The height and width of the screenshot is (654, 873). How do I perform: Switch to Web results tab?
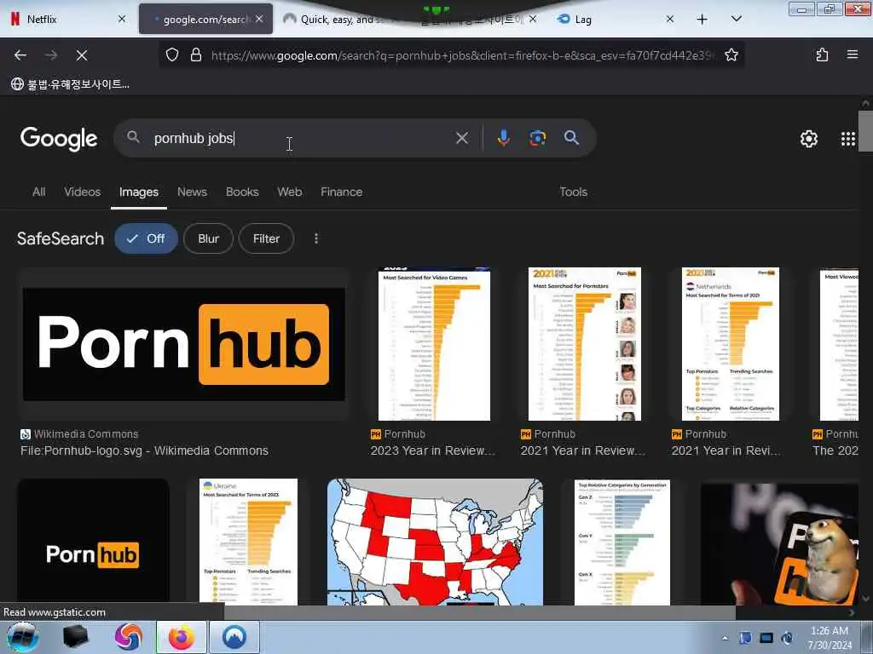click(290, 192)
